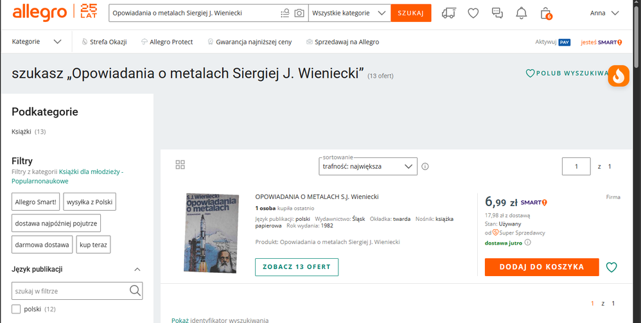The image size is (641, 323).
Task: Click the ZOBACZ 13 OFERT button
Action: point(296,267)
